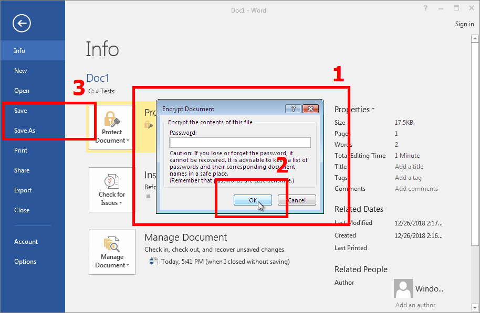The width and height of the screenshot is (480, 313).
Task: Click the Password input field
Action: [x=240, y=143]
